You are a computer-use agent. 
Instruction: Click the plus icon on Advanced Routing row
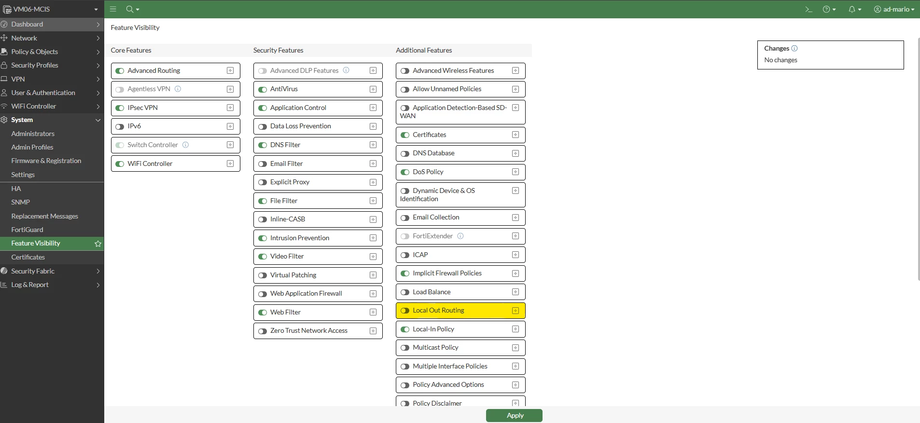(x=230, y=70)
